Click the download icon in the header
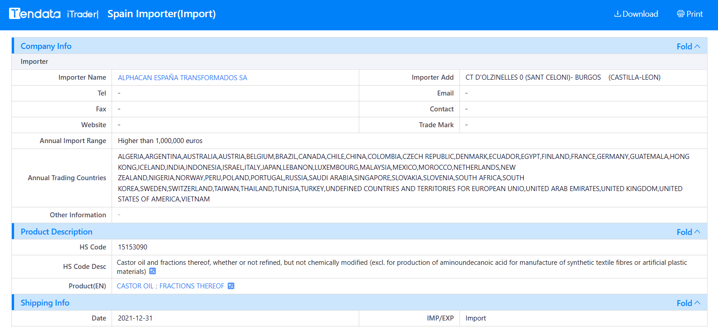 (x=617, y=14)
